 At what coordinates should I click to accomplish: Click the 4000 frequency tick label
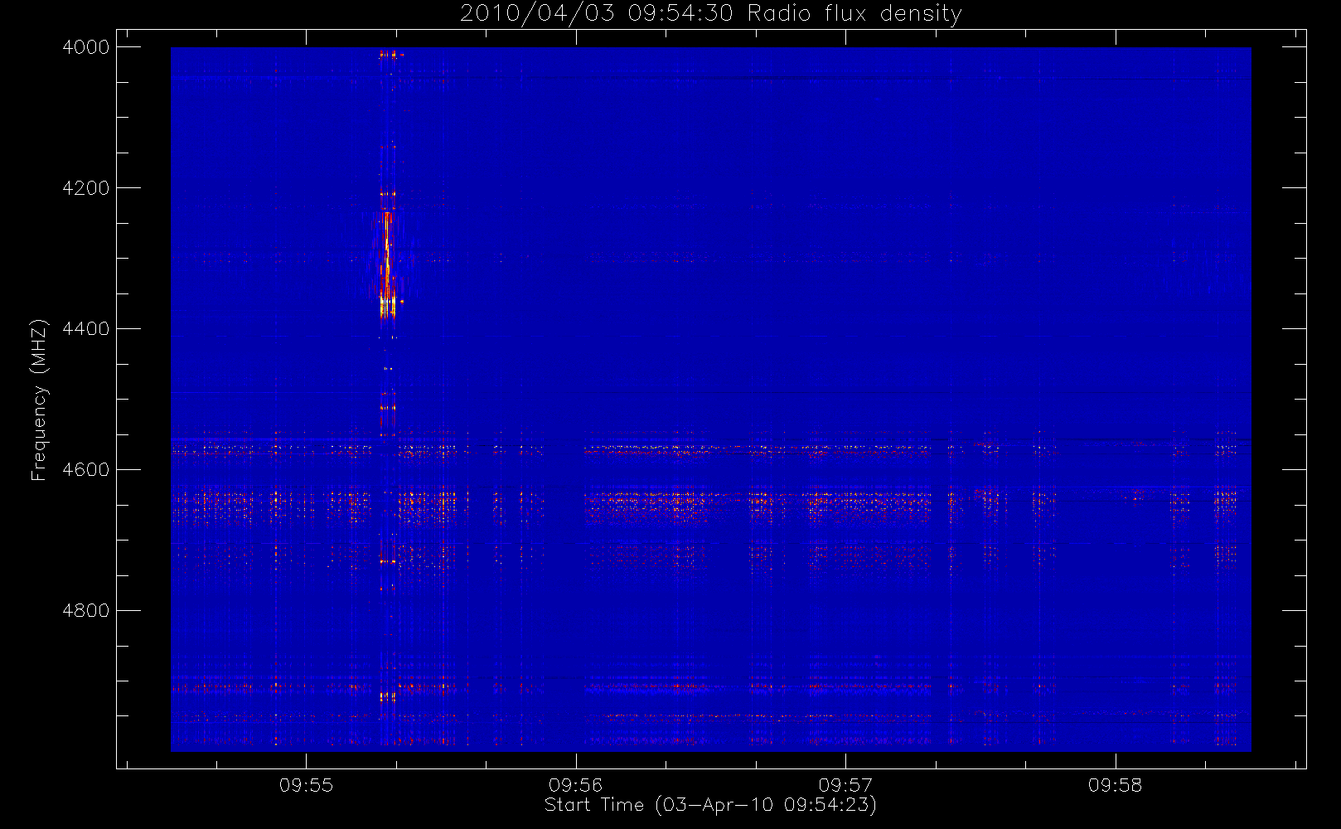click(86, 47)
